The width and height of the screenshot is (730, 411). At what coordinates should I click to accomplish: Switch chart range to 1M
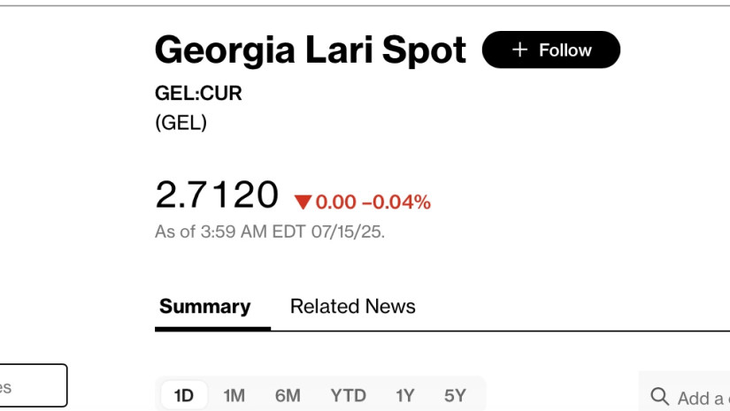click(234, 396)
